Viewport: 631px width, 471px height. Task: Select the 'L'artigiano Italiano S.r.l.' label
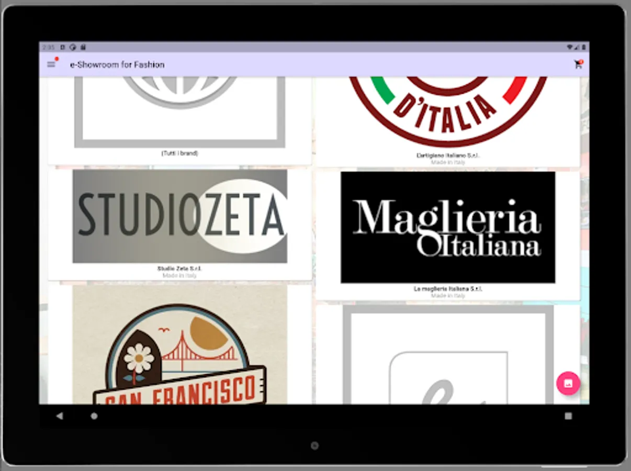tap(448, 155)
